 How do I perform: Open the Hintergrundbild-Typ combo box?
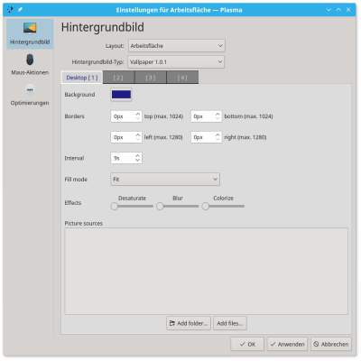[176, 62]
